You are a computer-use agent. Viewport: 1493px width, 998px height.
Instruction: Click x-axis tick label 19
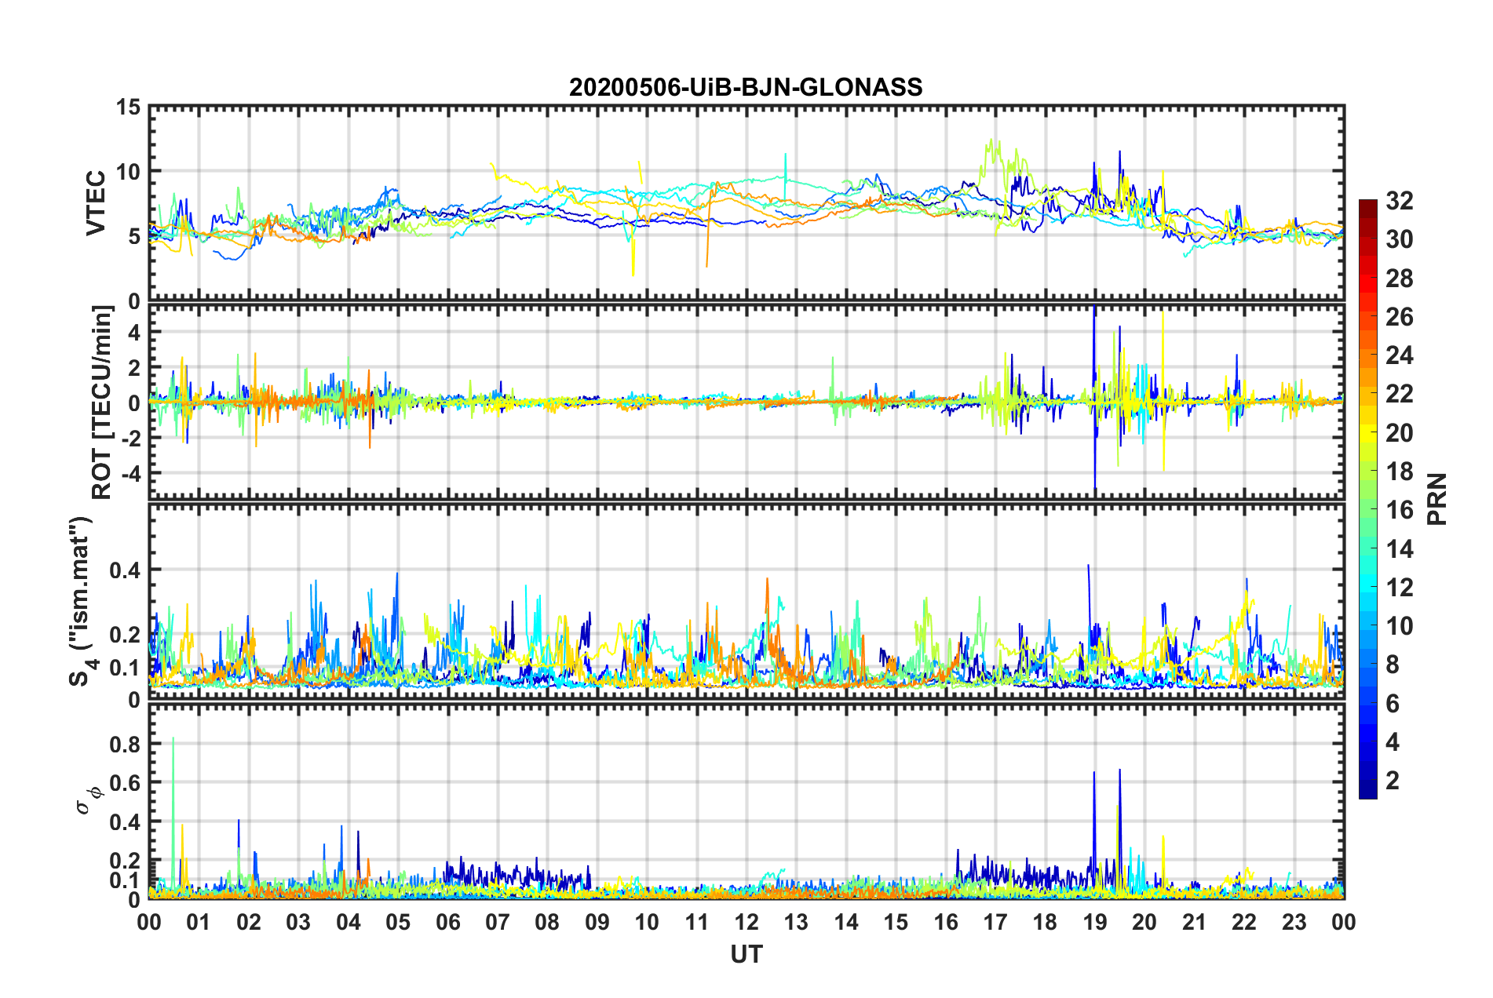click(x=1095, y=922)
